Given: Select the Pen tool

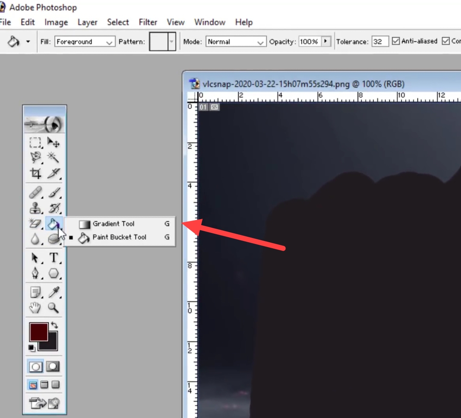Looking at the screenshot, I should point(35,273).
